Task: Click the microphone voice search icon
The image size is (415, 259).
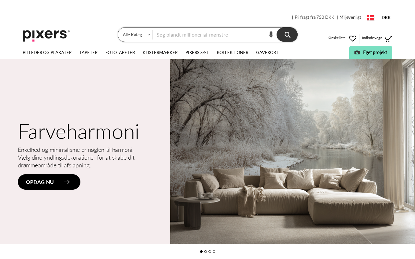Action: tap(271, 35)
